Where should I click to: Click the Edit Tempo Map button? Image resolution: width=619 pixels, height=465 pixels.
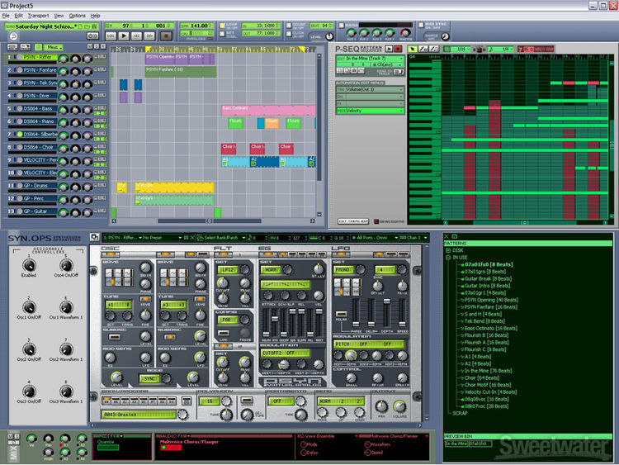tap(353, 221)
